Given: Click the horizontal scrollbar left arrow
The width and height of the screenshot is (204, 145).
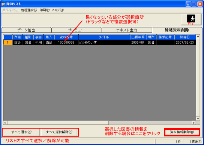Looking at the screenshot, I should (x=5, y=123).
